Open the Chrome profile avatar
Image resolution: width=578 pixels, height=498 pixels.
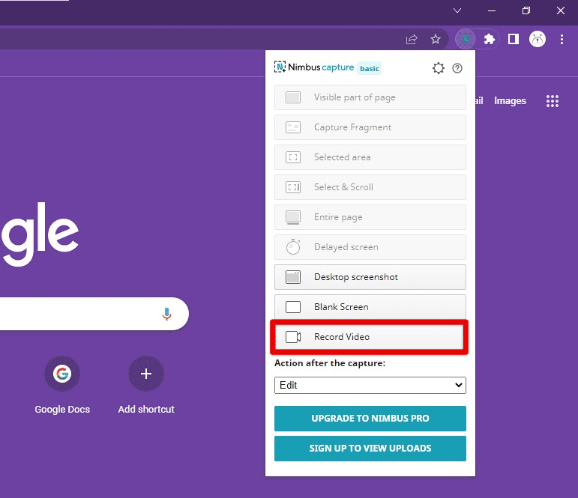click(537, 39)
